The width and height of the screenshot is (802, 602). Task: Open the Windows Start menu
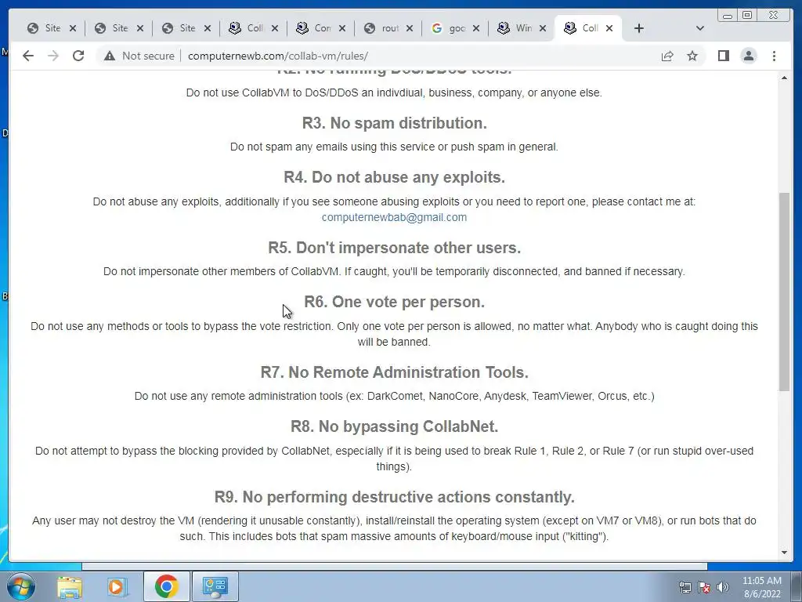(x=21, y=586)
